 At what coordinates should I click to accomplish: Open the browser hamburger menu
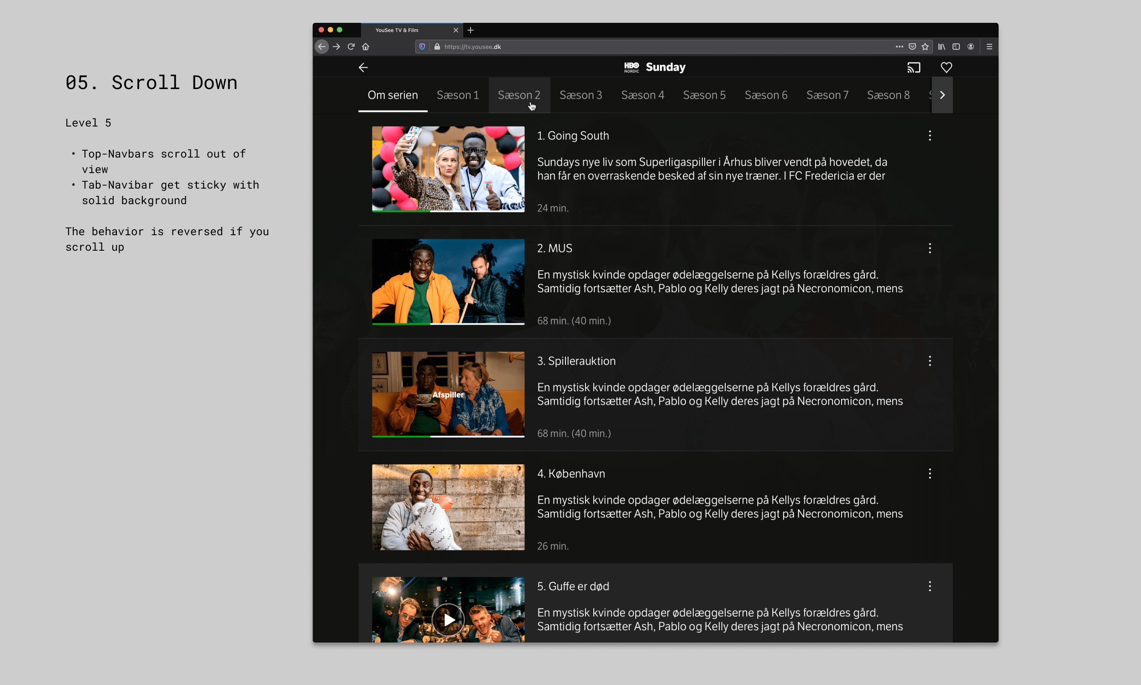pos(989,47)
